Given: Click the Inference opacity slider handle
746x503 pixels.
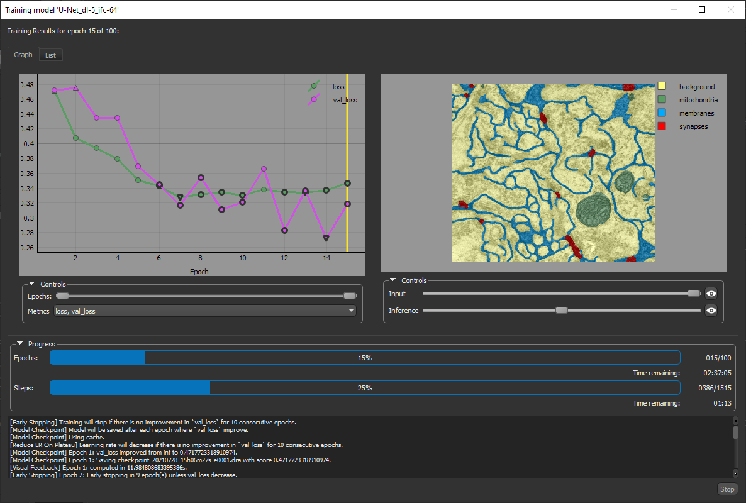Looking at the screenshot, I should [x=562, y=311].
